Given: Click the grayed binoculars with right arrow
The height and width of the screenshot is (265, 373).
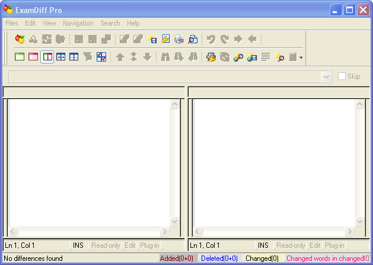Looking at the screenshot, I should pos(179,57).
